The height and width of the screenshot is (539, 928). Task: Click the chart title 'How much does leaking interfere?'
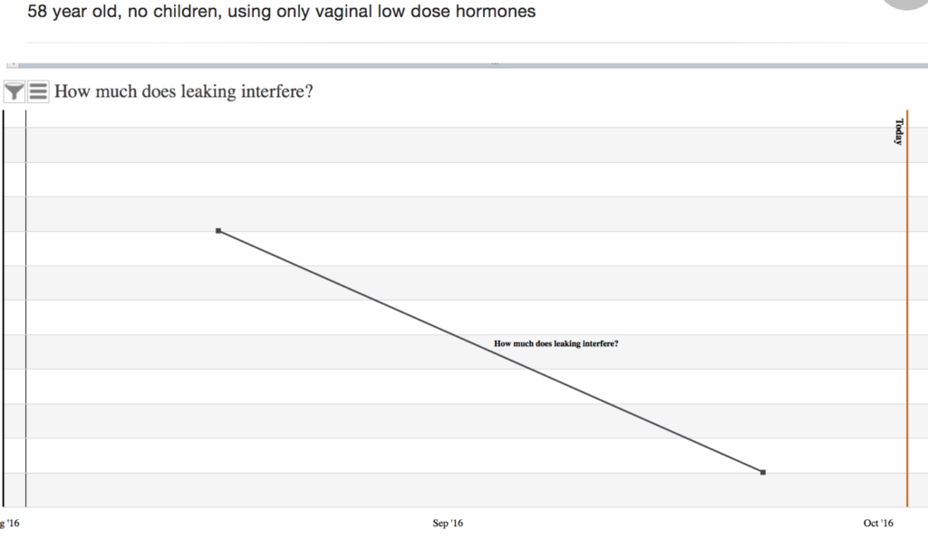click(183, 91)
